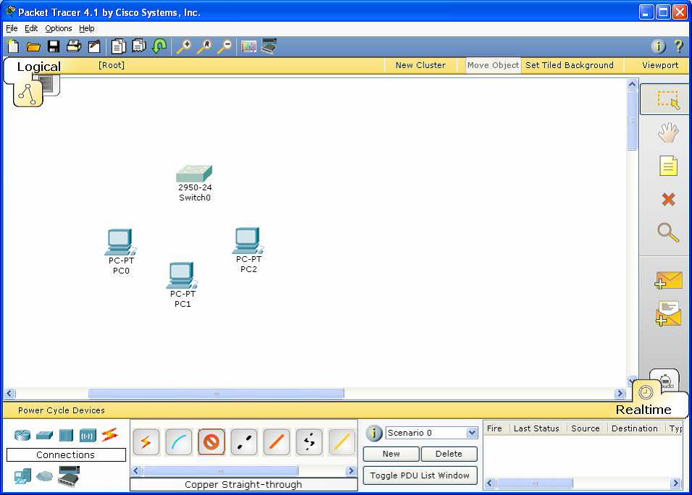Open the Activity Wizard icon
This screenshot has height=495, width=692.
pos(94,46)
